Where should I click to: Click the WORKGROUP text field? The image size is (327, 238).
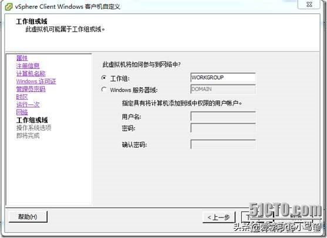click(223, 77)
